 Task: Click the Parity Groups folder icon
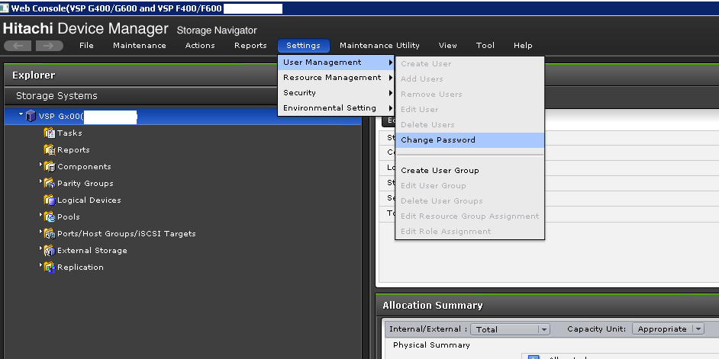(x=49, y=183)
